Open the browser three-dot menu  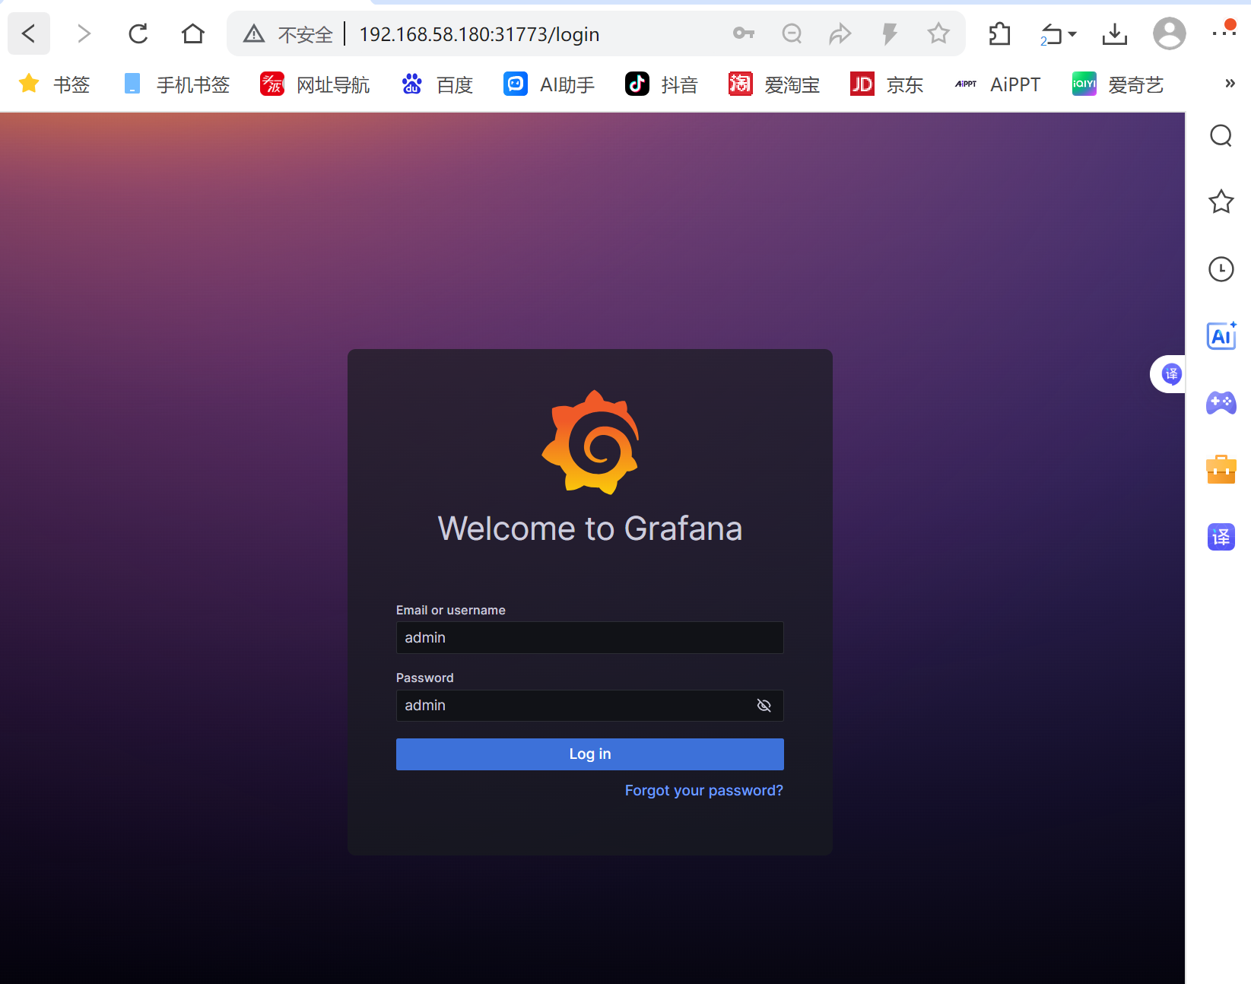(x=1224, y=33)
